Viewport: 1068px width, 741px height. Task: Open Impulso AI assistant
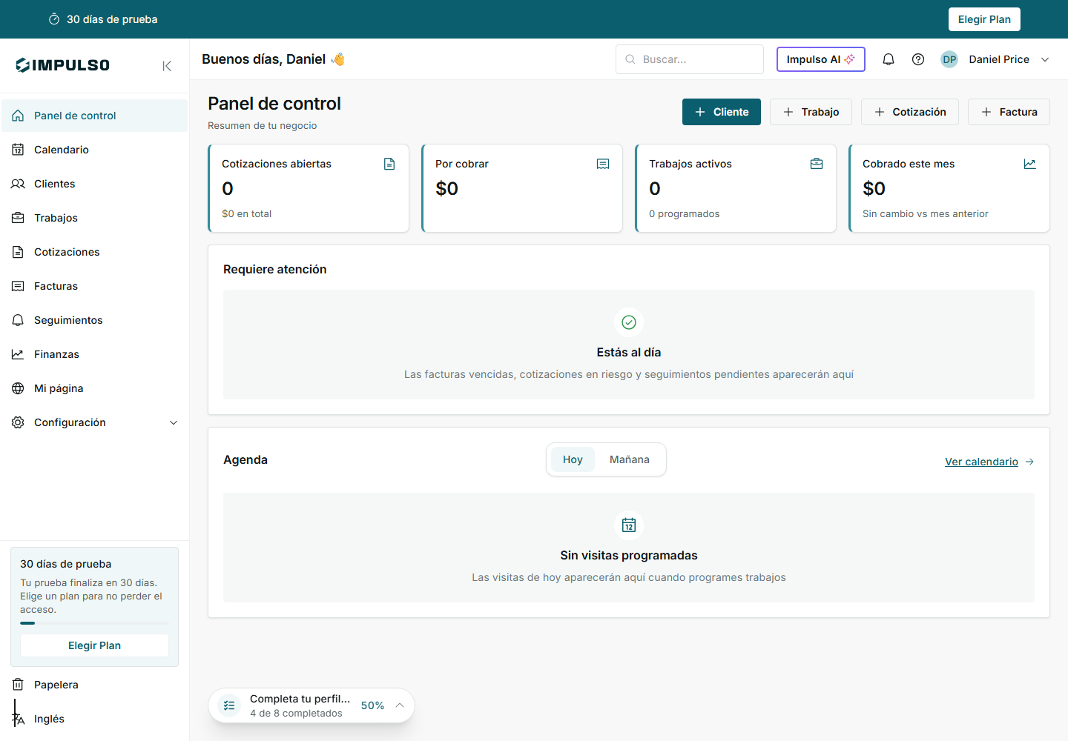coord(821,59)
